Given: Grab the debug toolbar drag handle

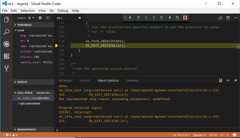Looking at the screenshot, I should pyautogui.click(x=125, y=18).
